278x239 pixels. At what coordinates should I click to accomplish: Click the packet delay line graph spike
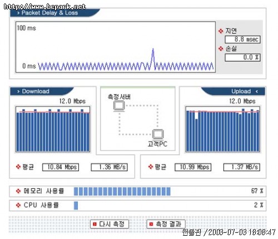tap(153, 58)
